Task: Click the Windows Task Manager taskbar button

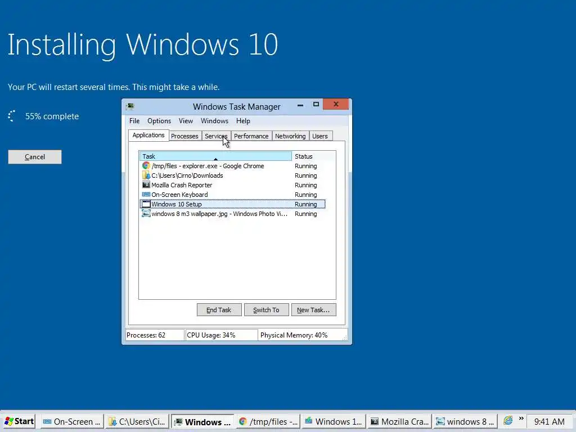Action: click(x=202, y=421)
